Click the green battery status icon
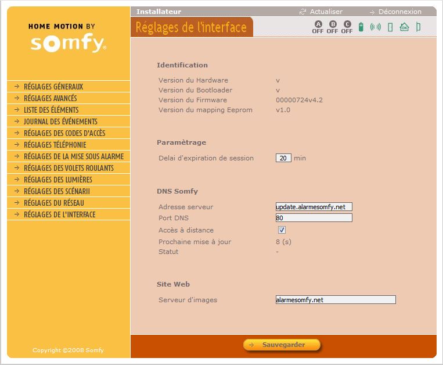443x365 pixels. [361, 27]
